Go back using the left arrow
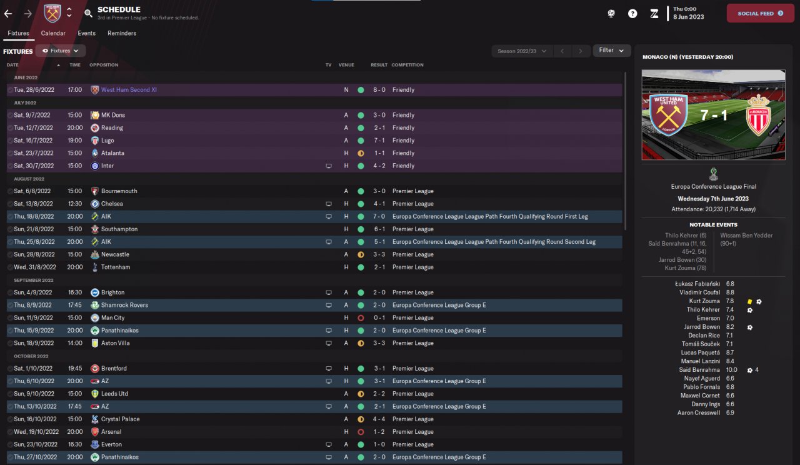 8,13
